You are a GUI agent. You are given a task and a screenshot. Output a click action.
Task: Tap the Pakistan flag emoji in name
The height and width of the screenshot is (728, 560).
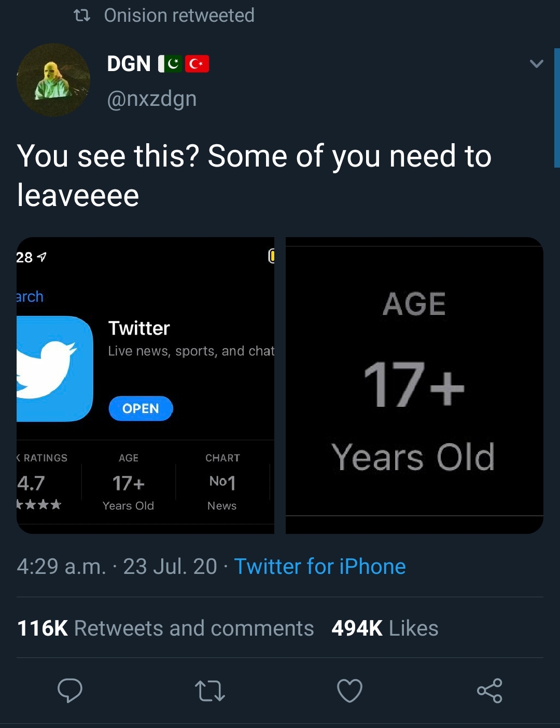pyautogui.click(x=170, y=64)
